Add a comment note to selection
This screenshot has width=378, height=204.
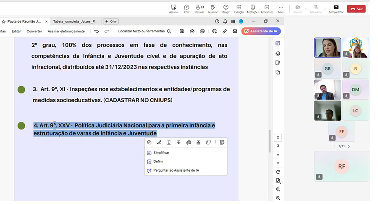(x=150, y=143)
